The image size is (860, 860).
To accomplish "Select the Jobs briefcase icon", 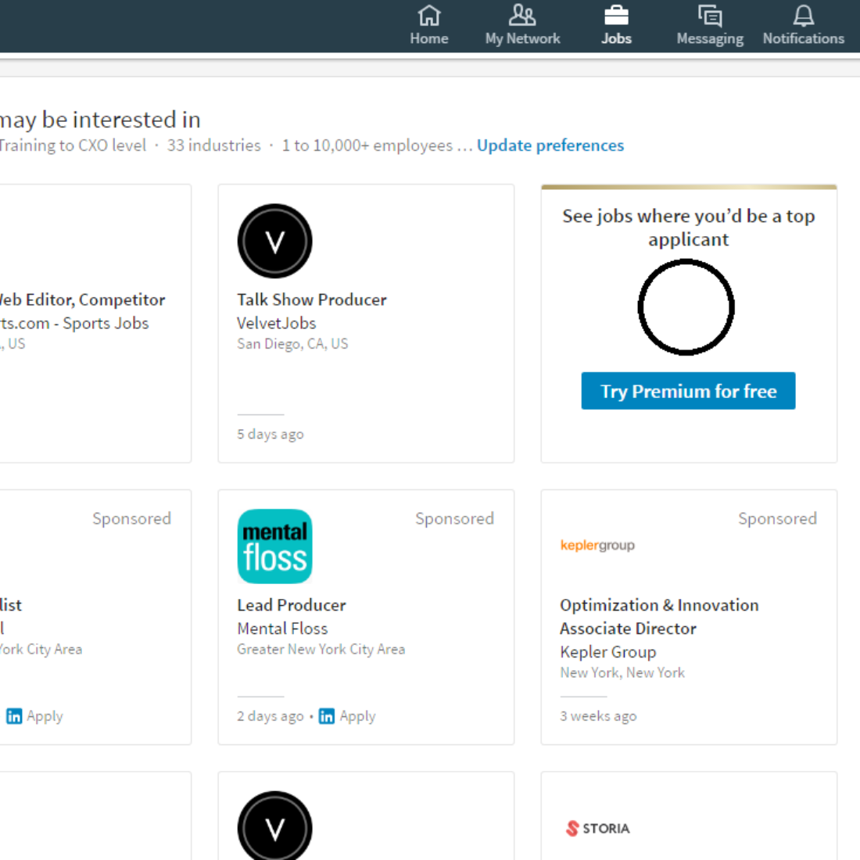I will 617,16.
